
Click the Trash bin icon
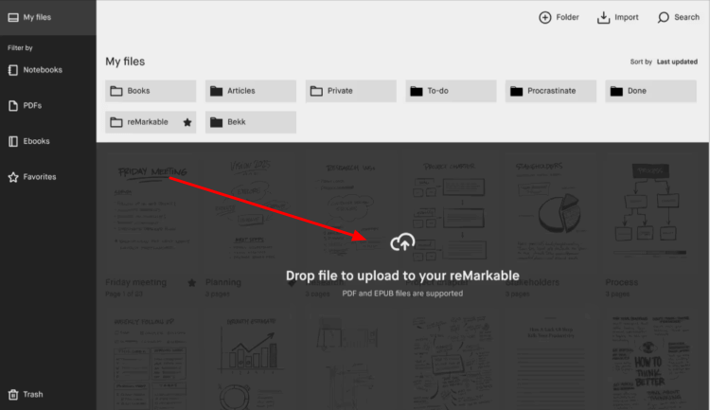pos(13,394)
